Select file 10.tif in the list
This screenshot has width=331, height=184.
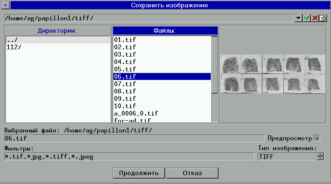point(162,106)
